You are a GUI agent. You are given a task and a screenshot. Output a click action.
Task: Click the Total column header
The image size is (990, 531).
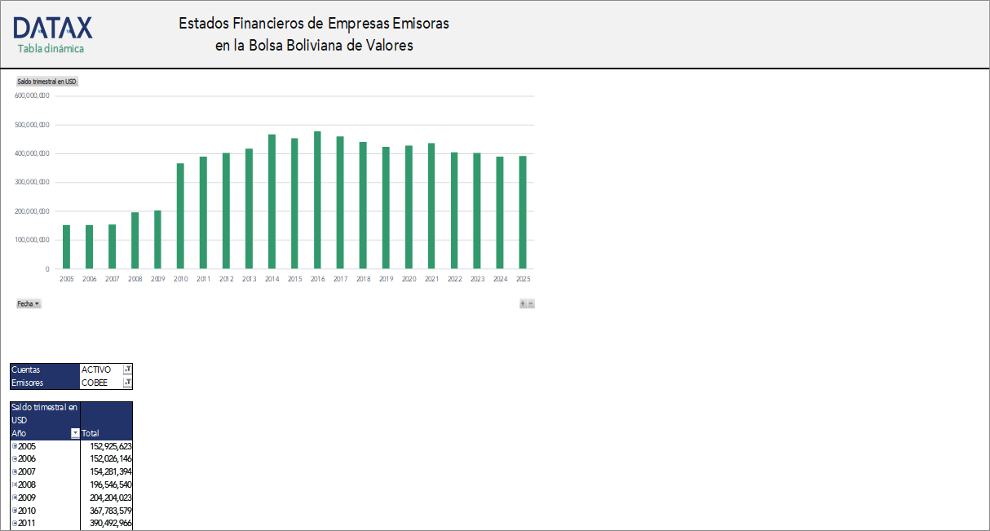tap(93, 433)
